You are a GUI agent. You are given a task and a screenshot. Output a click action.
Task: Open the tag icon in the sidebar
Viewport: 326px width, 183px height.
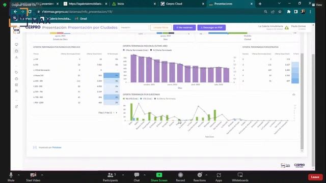click(16, 72)
